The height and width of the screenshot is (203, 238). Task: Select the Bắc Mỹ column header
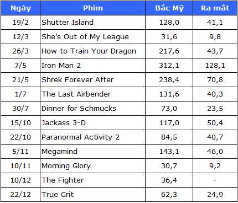point(169,8)
